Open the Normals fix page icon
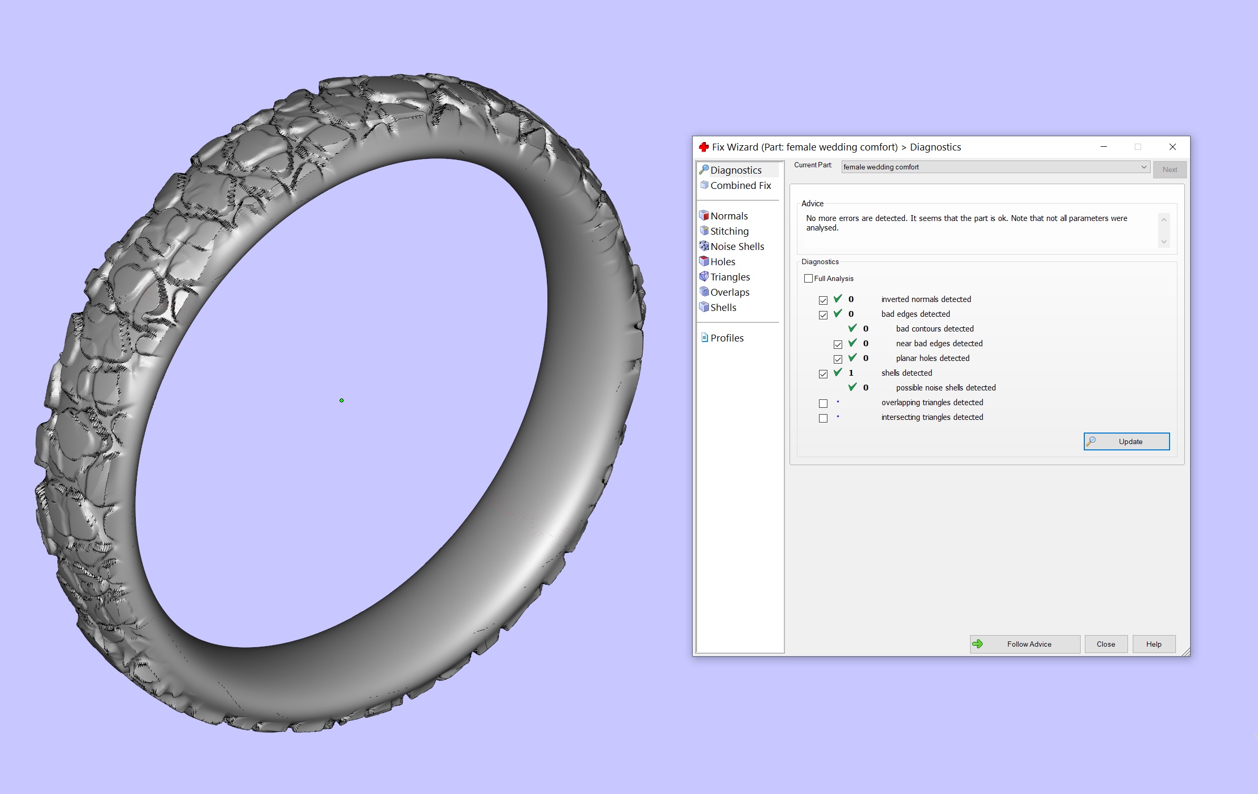This screenshot has height=794, width=1258. point(704,216)
